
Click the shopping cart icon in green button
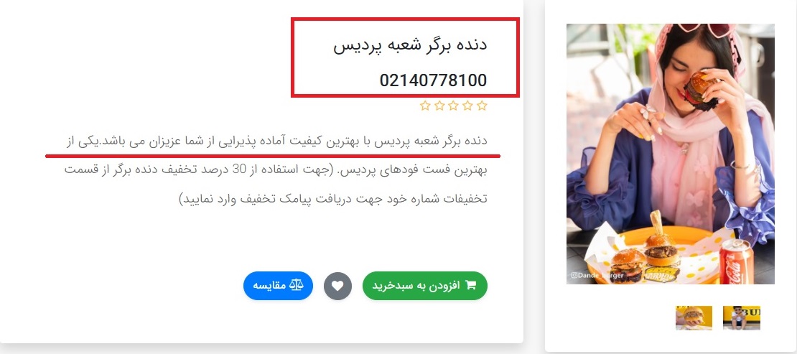[471, 285]
